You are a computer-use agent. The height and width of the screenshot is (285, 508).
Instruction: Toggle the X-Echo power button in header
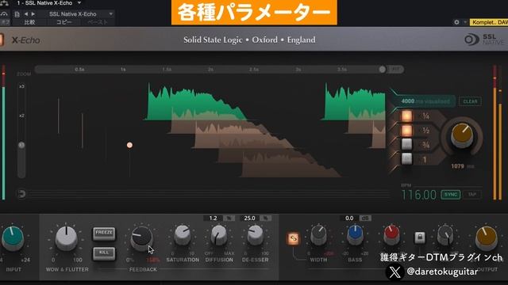pos(2,40)
